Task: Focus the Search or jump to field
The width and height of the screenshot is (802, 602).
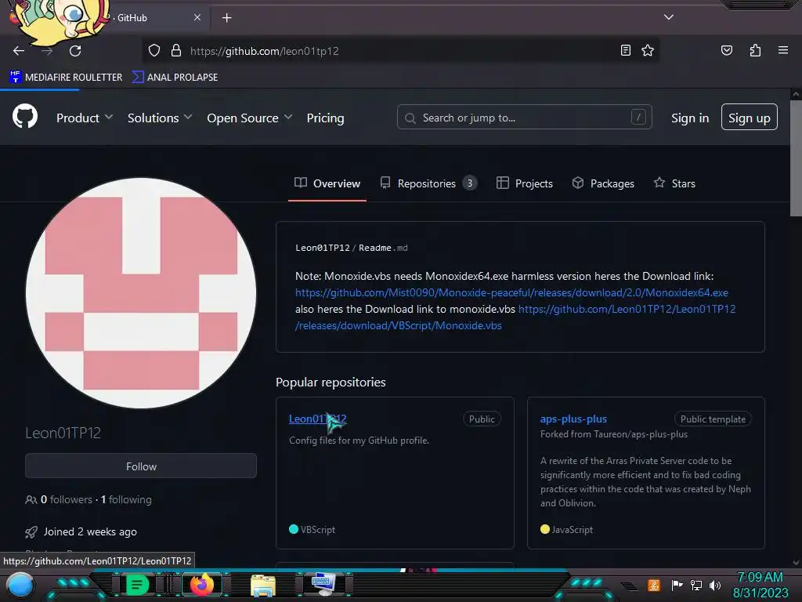Action: point(524,118)
